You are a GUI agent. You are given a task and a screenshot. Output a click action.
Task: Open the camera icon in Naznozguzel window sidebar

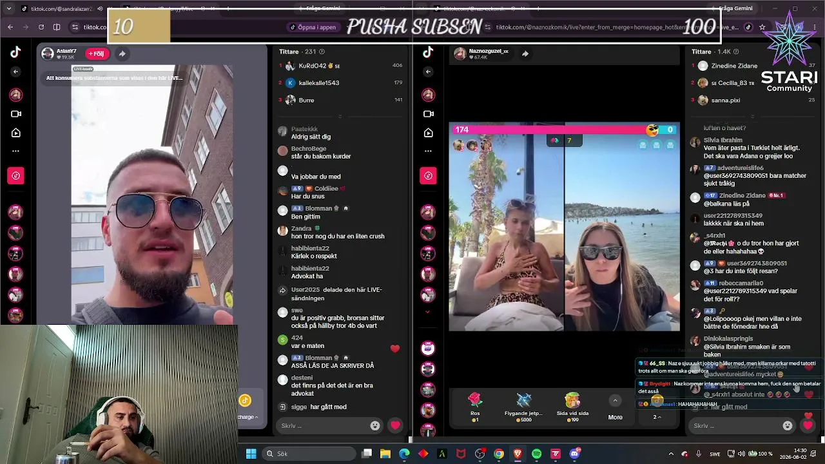(428, 114)
